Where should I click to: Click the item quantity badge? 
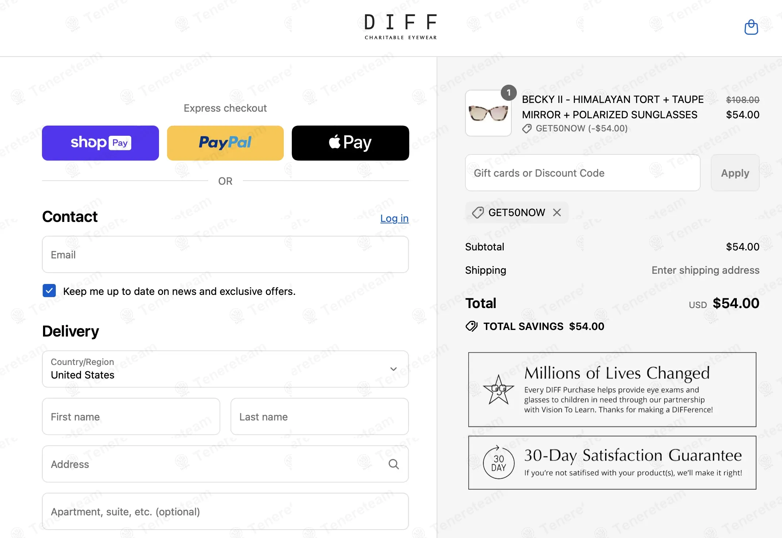(508, 93)
